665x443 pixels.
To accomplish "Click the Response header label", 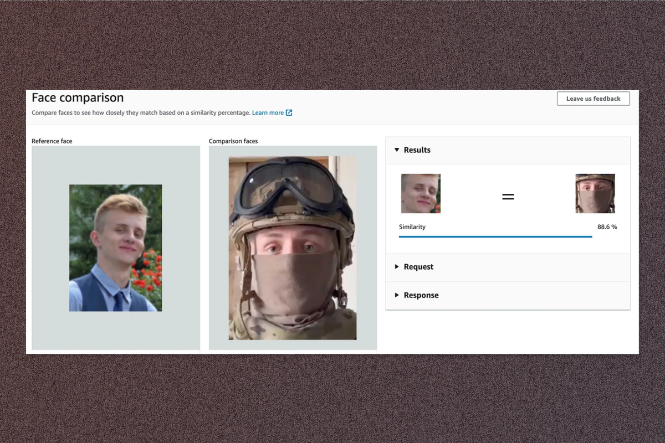I will click(421, 295).
